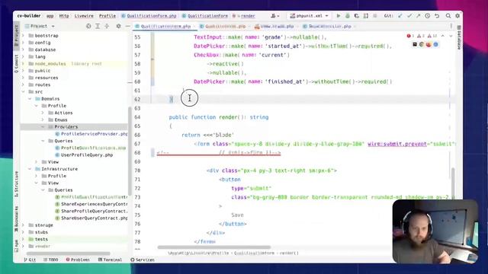This screenshot has width=488, height=274.
Task: Hide the Project tool window
Action: coord(127,27)
